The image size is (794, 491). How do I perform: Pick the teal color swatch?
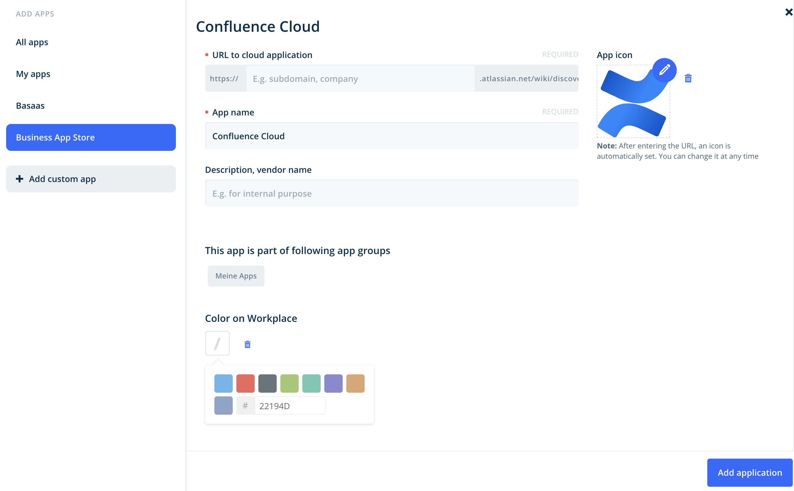click(311, 384)
